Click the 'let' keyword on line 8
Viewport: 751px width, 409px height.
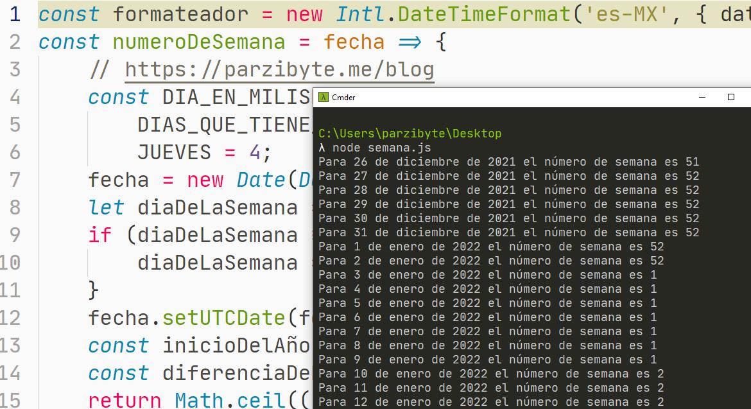(x=106, y=208)
